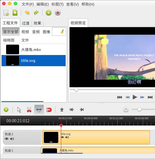Filter files by 音频 button
This screenshot has width=155, height=159.
point(36,32)
